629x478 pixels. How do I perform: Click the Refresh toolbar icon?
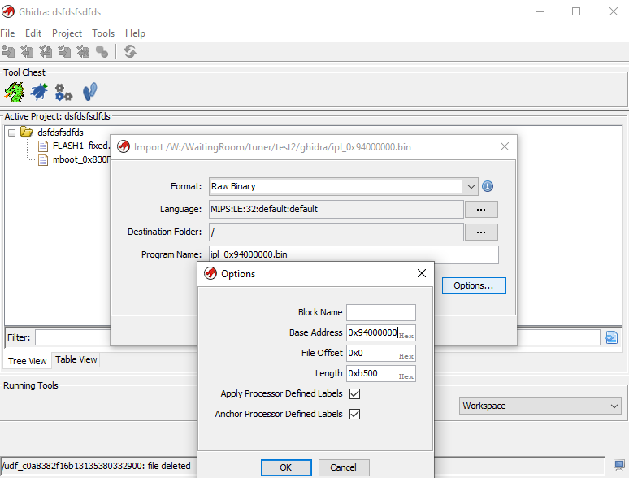[130, 51]
